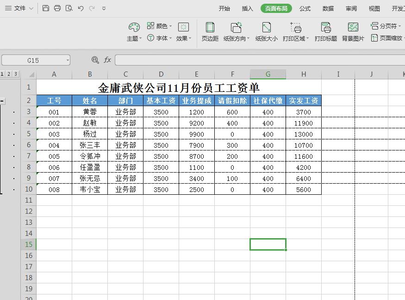Click the cell with name 令狐冲
Viewport: 405px width, 300px height.
pos(90,156)
